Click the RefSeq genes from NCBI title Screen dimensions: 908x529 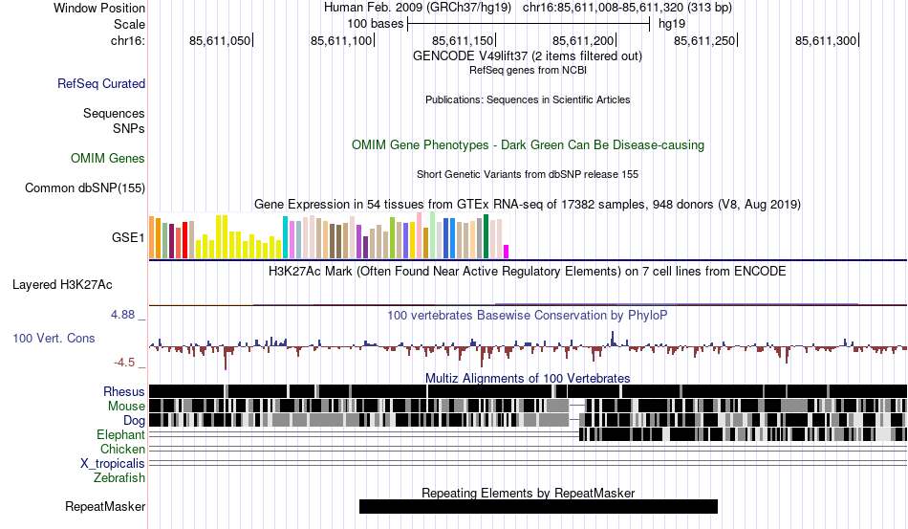click(x=528, y=70)
